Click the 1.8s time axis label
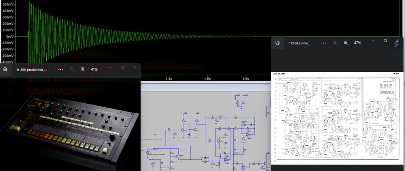The height and width of the screenshot is (171, 405). (245, 79)
